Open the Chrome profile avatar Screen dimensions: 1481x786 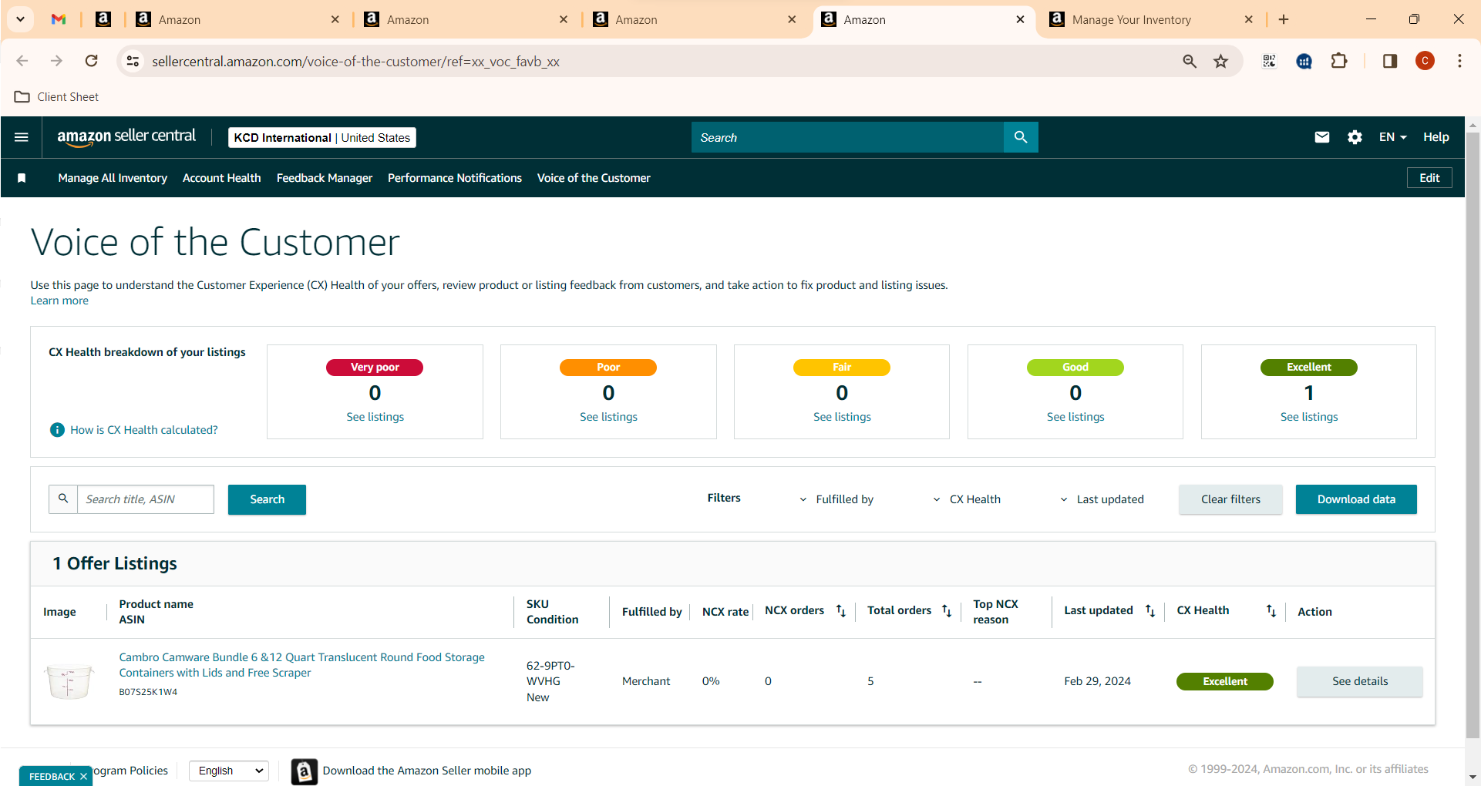click(1425, 61)
